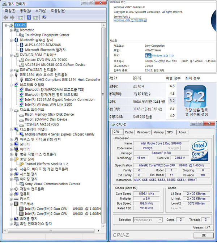The height and width of the screenshot is (243, 217).
Task: Collapse the DVD/CD-ROM 드라이브 category
Action: click(x=11, y=55)
